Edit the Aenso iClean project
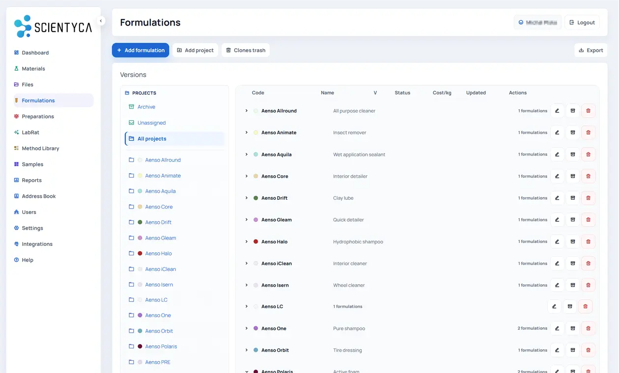This screenshot has width=619, height=373. 557,264
